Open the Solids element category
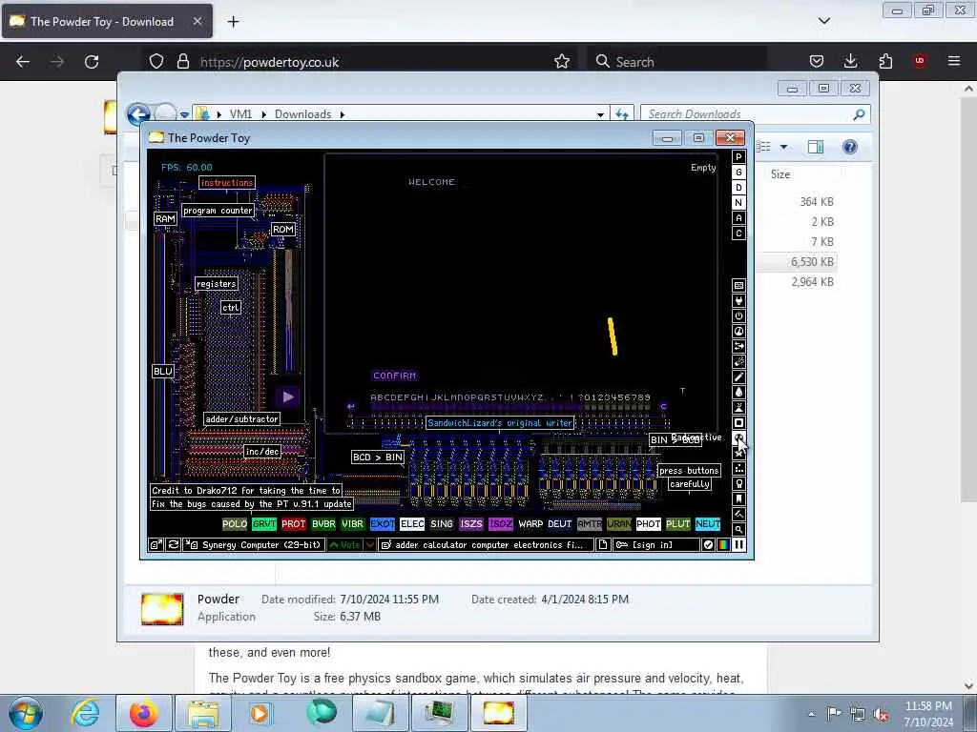 [x=738, y=422]
